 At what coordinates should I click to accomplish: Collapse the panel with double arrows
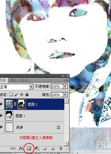tap(63, 76)
